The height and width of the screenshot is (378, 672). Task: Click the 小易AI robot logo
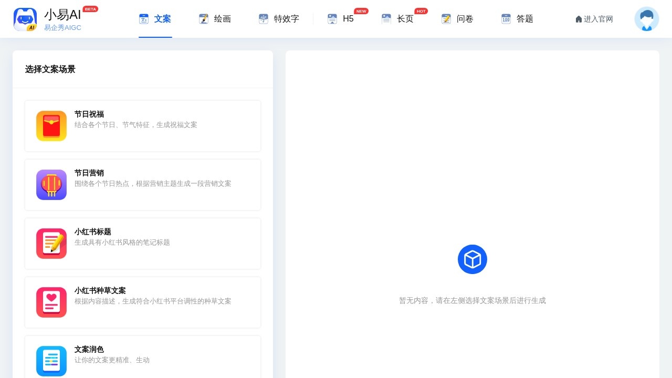[25, 19]
